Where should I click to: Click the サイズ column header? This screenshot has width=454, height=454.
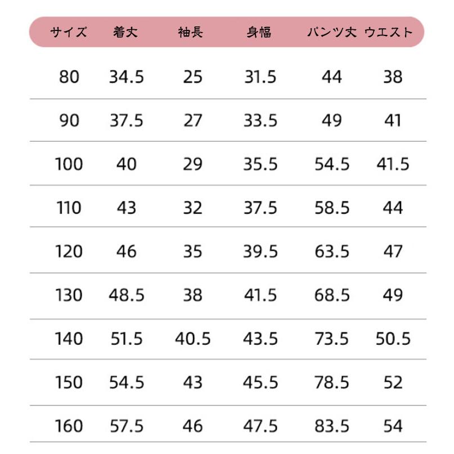[68, 32]
